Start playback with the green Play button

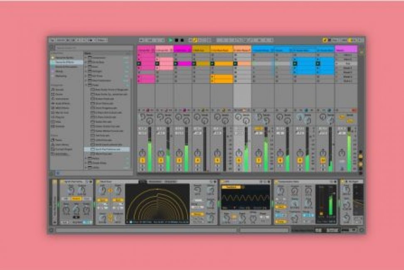[170, 40]
